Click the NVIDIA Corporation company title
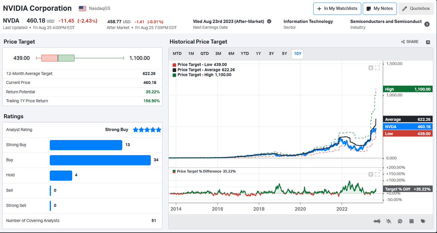The image size is (437, 233). pyautogui.click(x=38, y=8)
